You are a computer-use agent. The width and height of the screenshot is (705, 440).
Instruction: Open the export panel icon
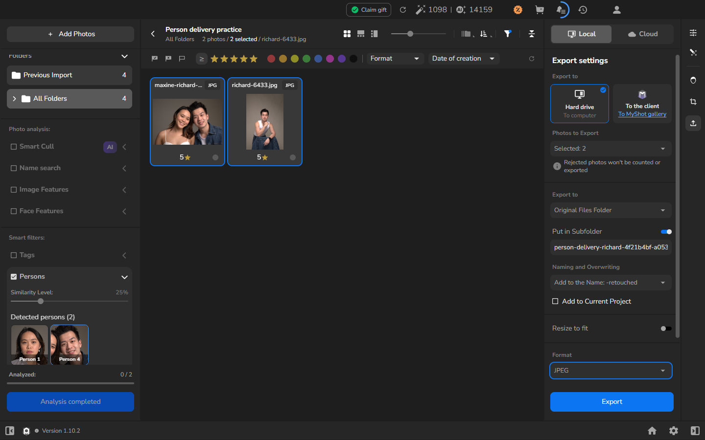tap(693, 123)
